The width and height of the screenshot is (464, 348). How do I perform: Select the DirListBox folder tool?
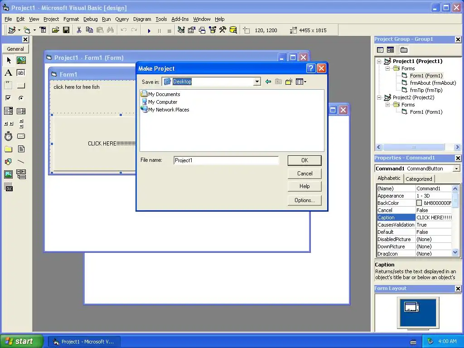point(9,149)
